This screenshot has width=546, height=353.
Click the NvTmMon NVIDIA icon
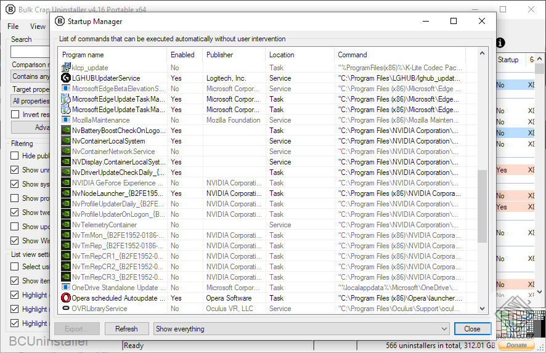pos(66,235)
